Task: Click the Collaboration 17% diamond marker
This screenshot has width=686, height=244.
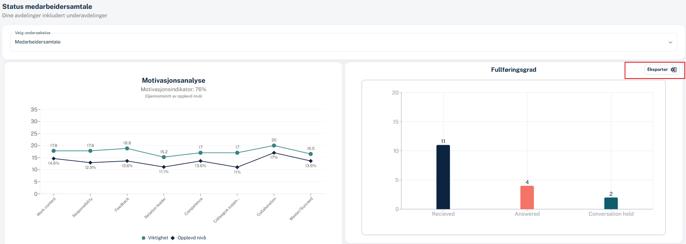Action: (x=274, y=153)
